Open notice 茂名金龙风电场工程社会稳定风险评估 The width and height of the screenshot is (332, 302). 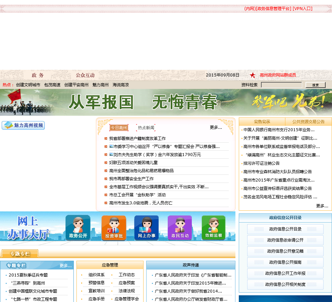280,197
